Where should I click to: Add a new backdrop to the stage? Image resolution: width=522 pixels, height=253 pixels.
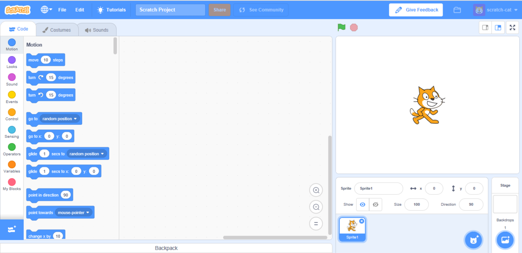coord(505,240)
